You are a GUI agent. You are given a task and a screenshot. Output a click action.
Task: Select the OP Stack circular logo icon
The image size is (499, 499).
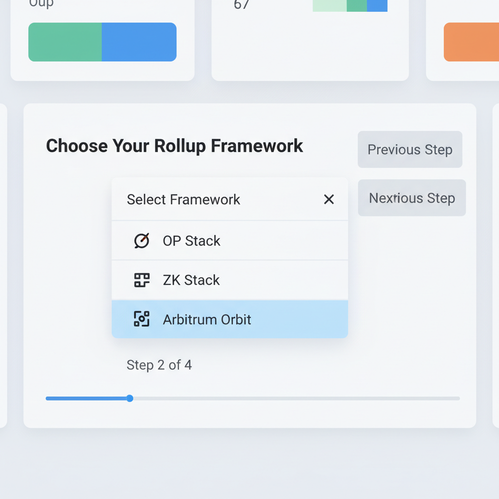point(141,240)
